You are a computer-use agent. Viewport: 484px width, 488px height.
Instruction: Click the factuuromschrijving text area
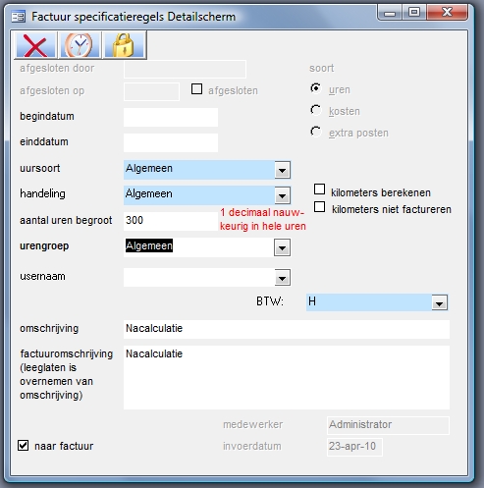(x=287, y=377)
